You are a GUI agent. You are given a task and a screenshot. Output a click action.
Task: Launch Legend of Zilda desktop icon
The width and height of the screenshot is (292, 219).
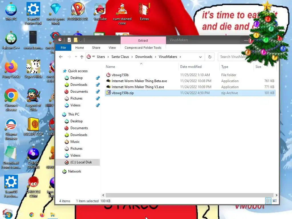pyautogui.click(x=33, y=100)
